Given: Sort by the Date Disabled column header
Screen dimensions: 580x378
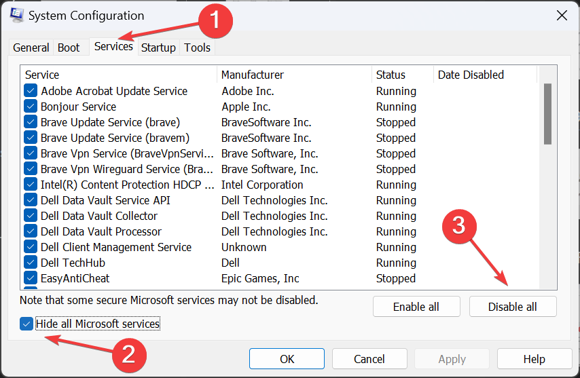Looking at the screenshot, I should click(486, 75).
